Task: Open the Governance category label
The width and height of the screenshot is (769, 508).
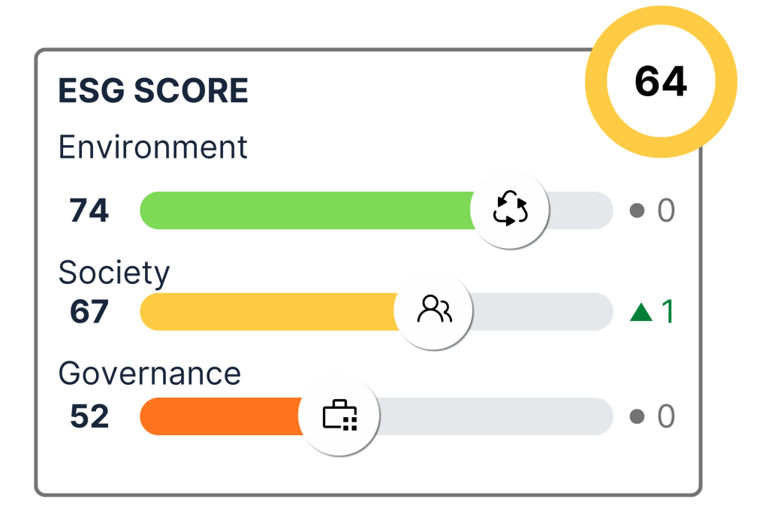Action: tap(149, 373)
